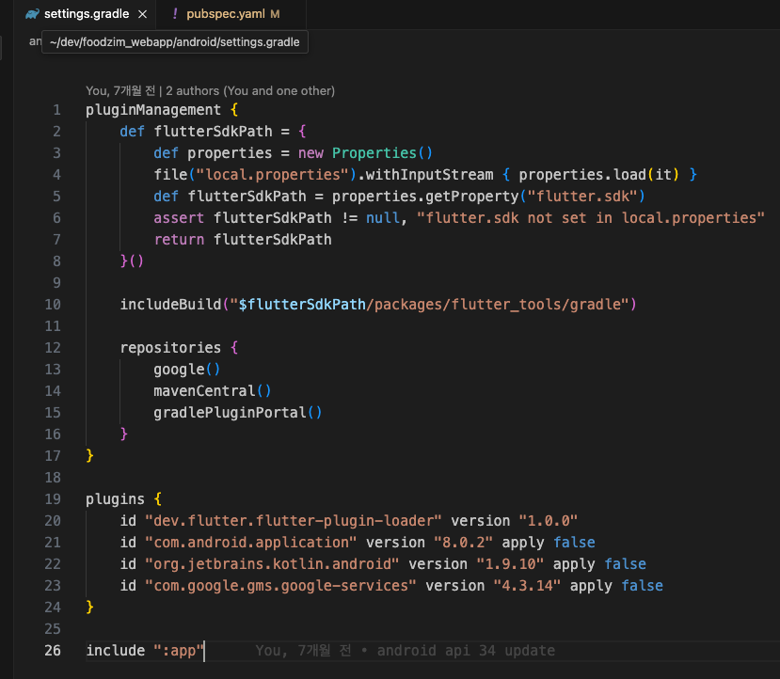This screenshot has width=780, height=679.
Task: Click 'includeBuild' on line 10
Action: tap(170, 305)
